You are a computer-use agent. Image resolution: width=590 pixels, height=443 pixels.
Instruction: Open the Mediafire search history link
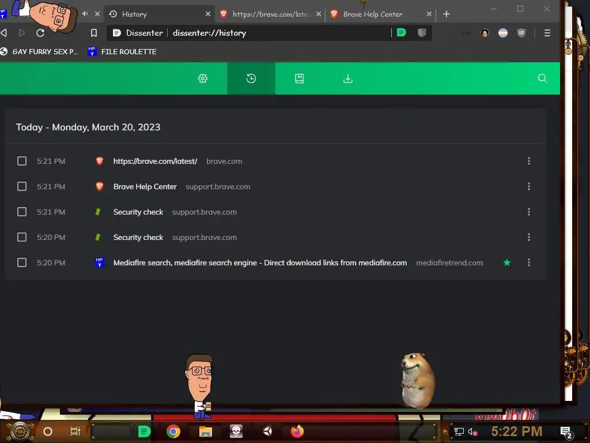click(x=260, y=262)
